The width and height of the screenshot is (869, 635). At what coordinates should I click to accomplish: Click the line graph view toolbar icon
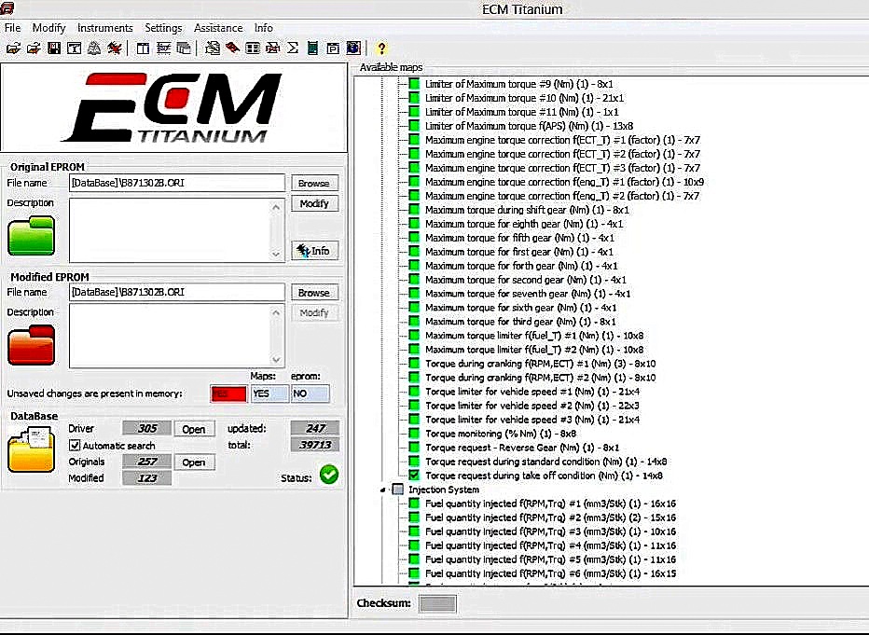pos(163,48)
